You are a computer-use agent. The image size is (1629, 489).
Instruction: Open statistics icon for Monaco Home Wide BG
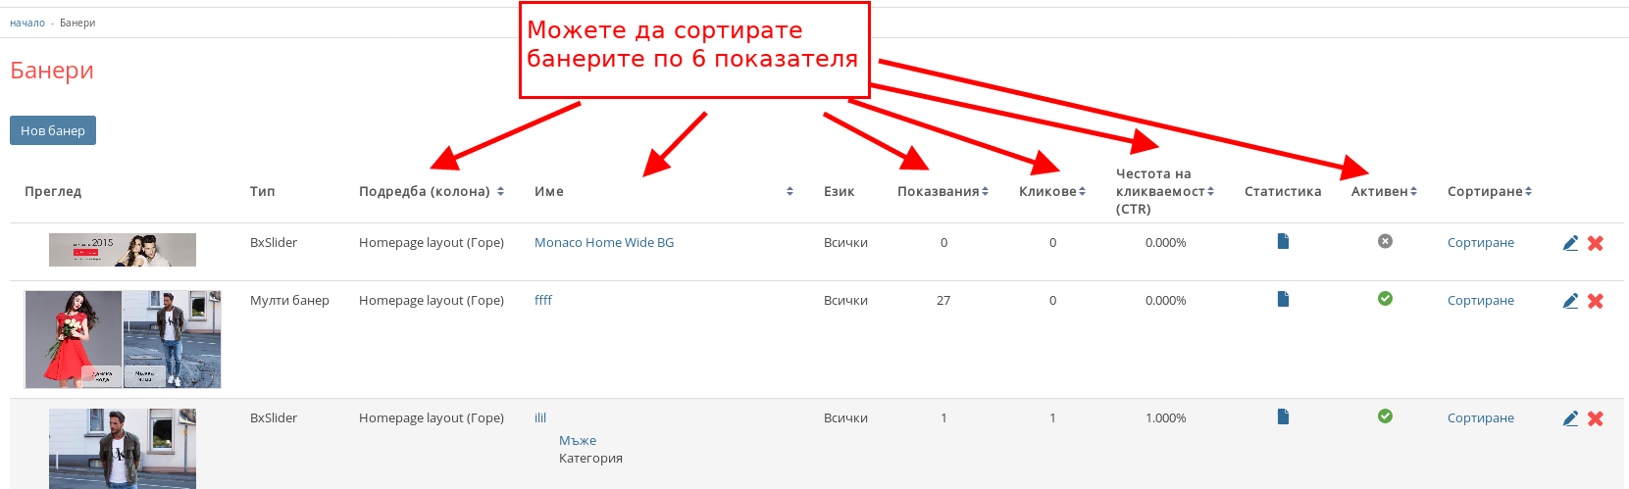coord(1283,241)
